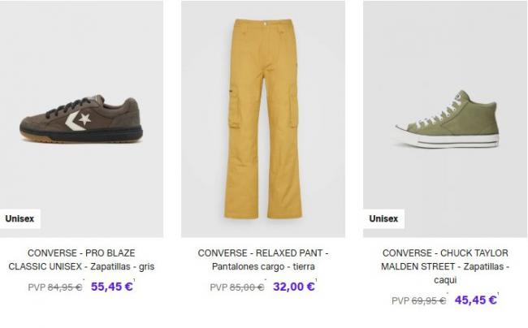The image size is (528, 328).
Task: Click the PVP label under Relaxed Pant
Action: click(x=219, y=287)
